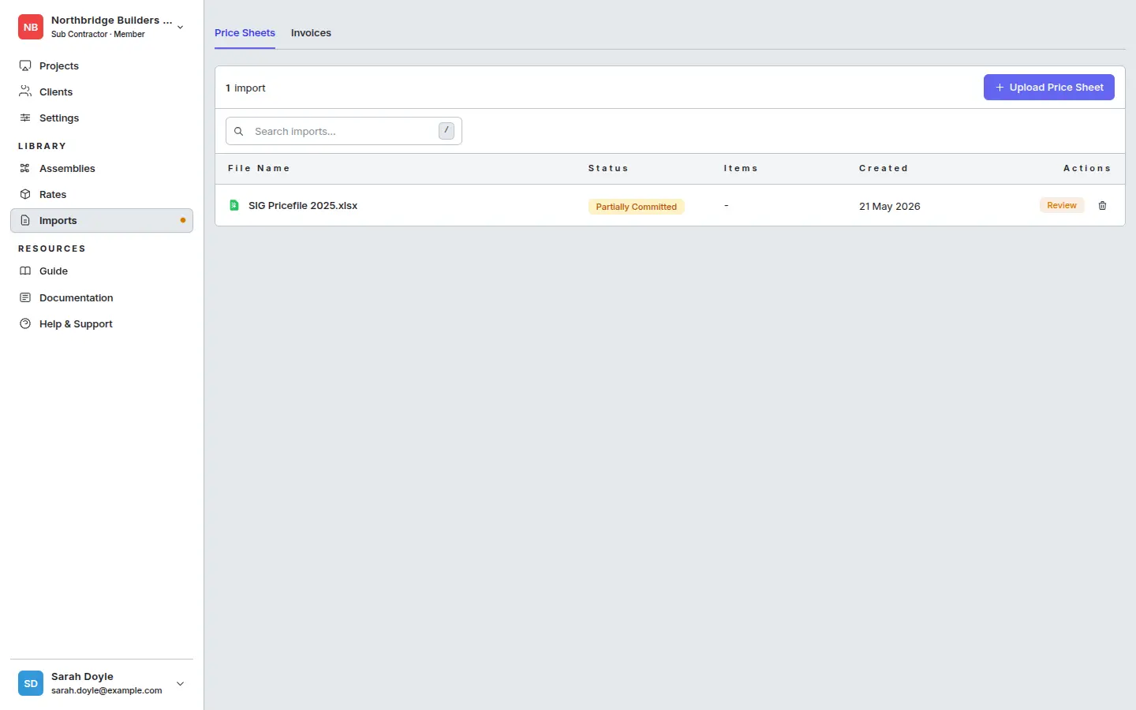Click the Help & Support question icon
Image resolution: width=1136 pixels, height=710 pixels.
click(25, 323)
